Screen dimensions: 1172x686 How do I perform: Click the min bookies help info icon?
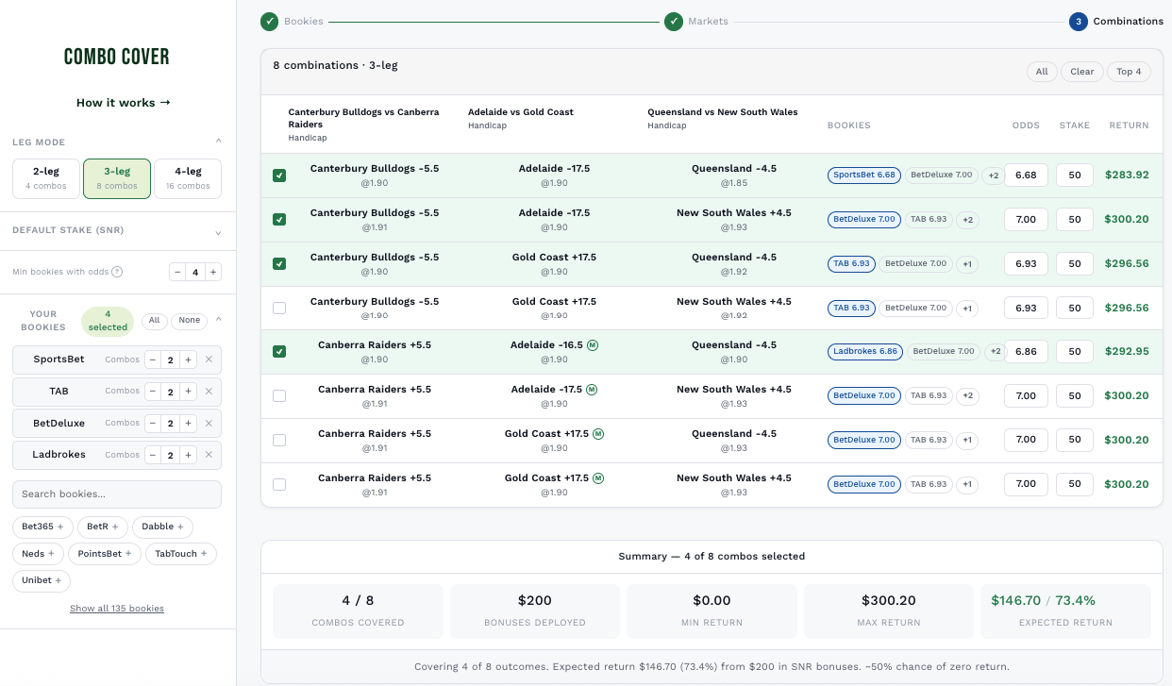[117, 272]
